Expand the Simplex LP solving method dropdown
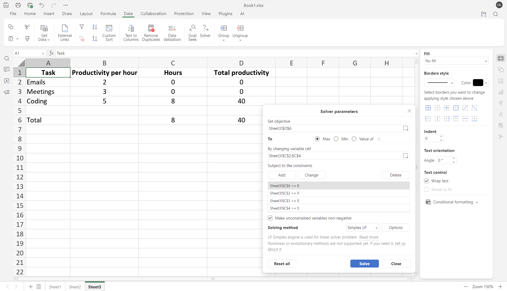507x291 pixels. 362,227
